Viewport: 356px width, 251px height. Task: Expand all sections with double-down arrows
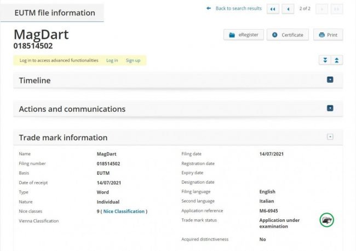(x=325, y=60)
